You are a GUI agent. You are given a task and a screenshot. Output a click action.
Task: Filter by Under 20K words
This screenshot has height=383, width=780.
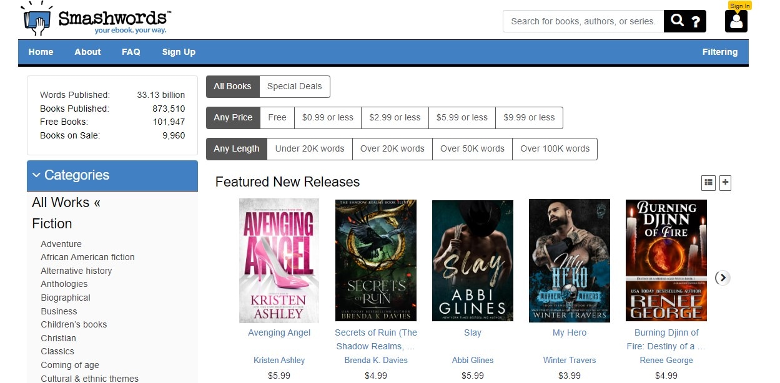coord(310,148)
